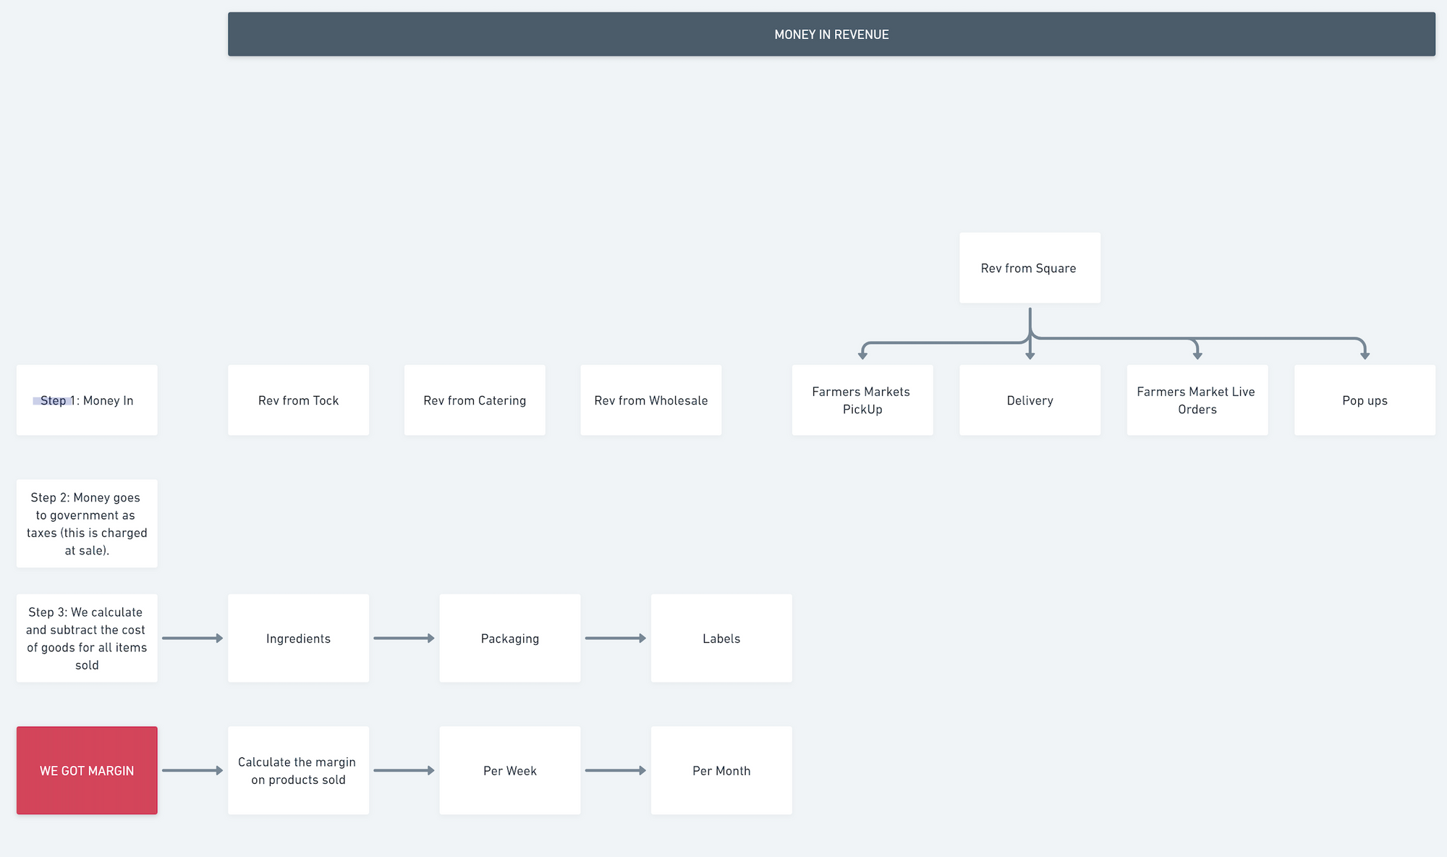Select the Step 3 cost of goods card
The width and height of the screenshot is (1447, 857).
(87, 638)
